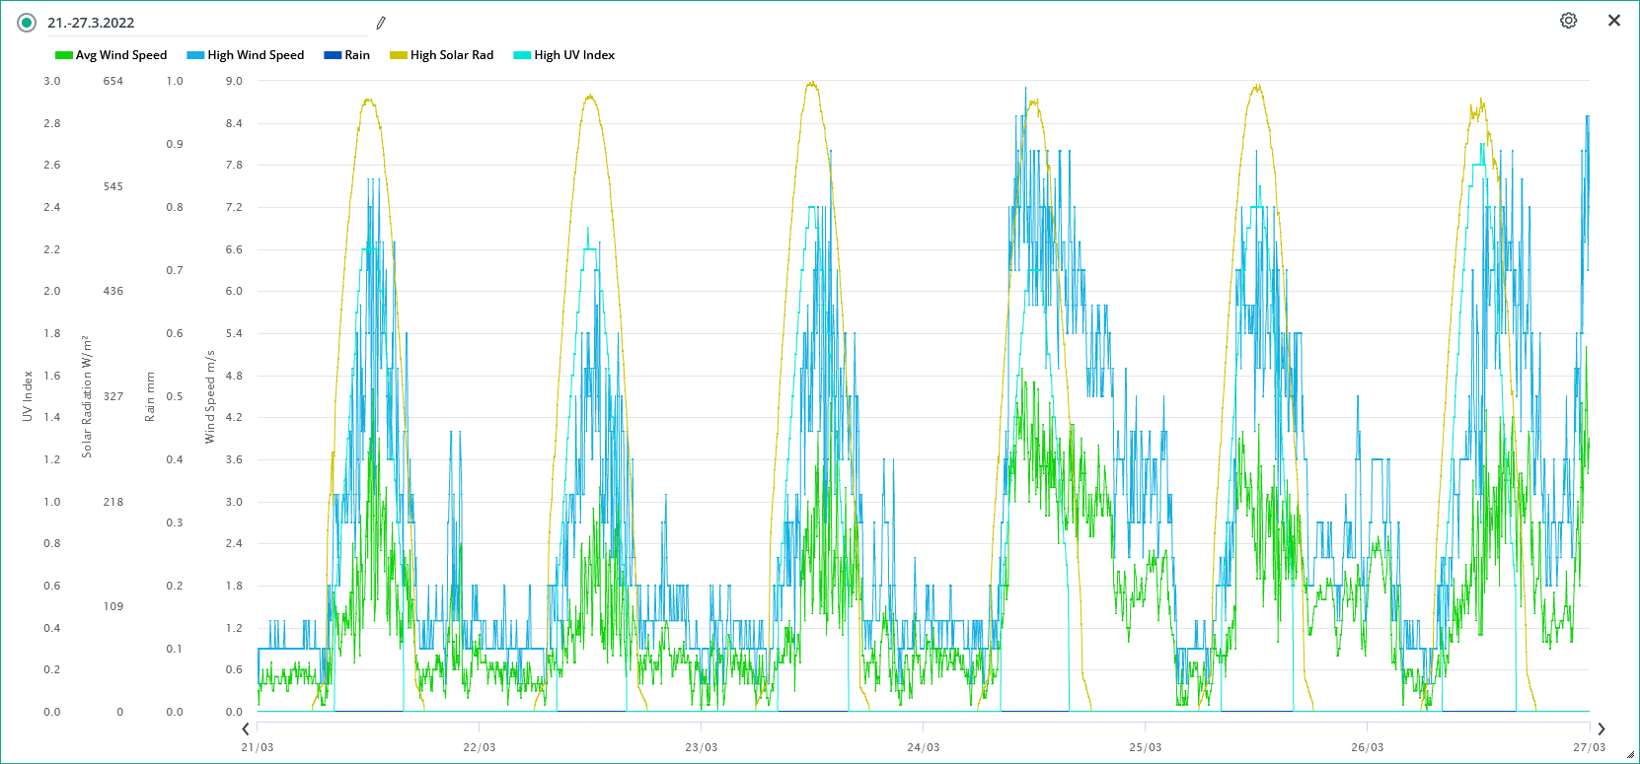Screen dimensions: 1640x764
Task: Click the Solar Radiation W/m² axis title
Action: [87, 396]
